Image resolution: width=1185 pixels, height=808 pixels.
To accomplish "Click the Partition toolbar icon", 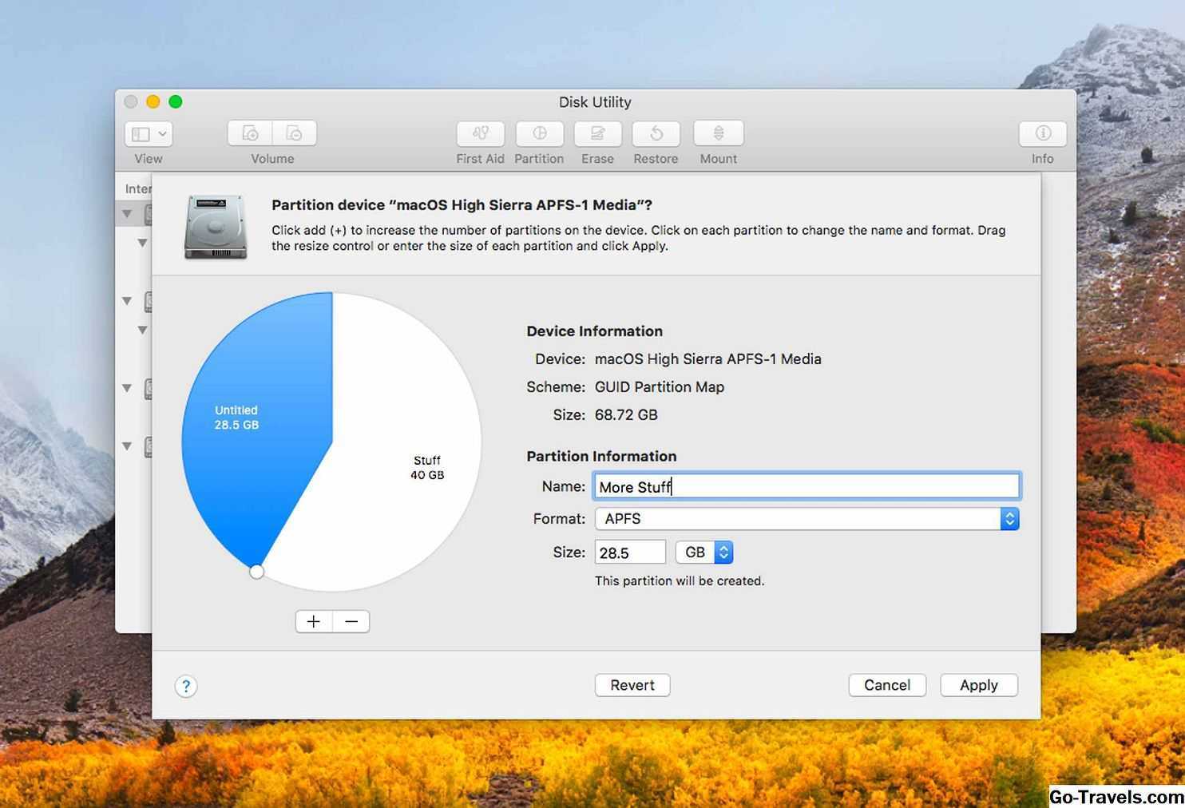I will [x=540, y=133].
